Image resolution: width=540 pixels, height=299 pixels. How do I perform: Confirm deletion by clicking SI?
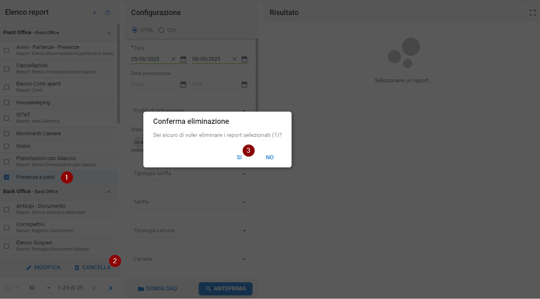pyautogui.click(x=239, y=157)
